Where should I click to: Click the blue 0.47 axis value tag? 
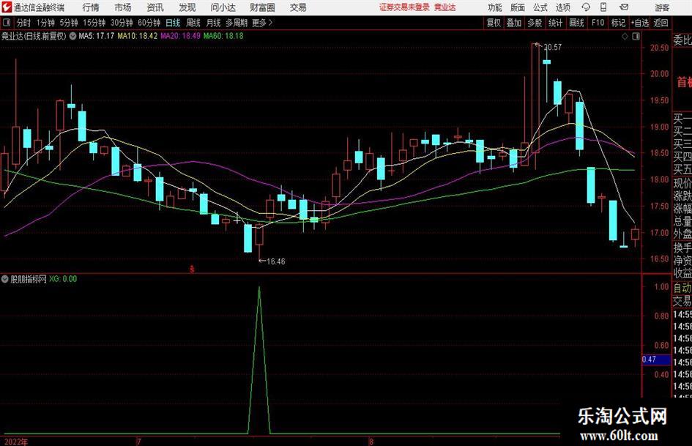click(x=656, y=360)
